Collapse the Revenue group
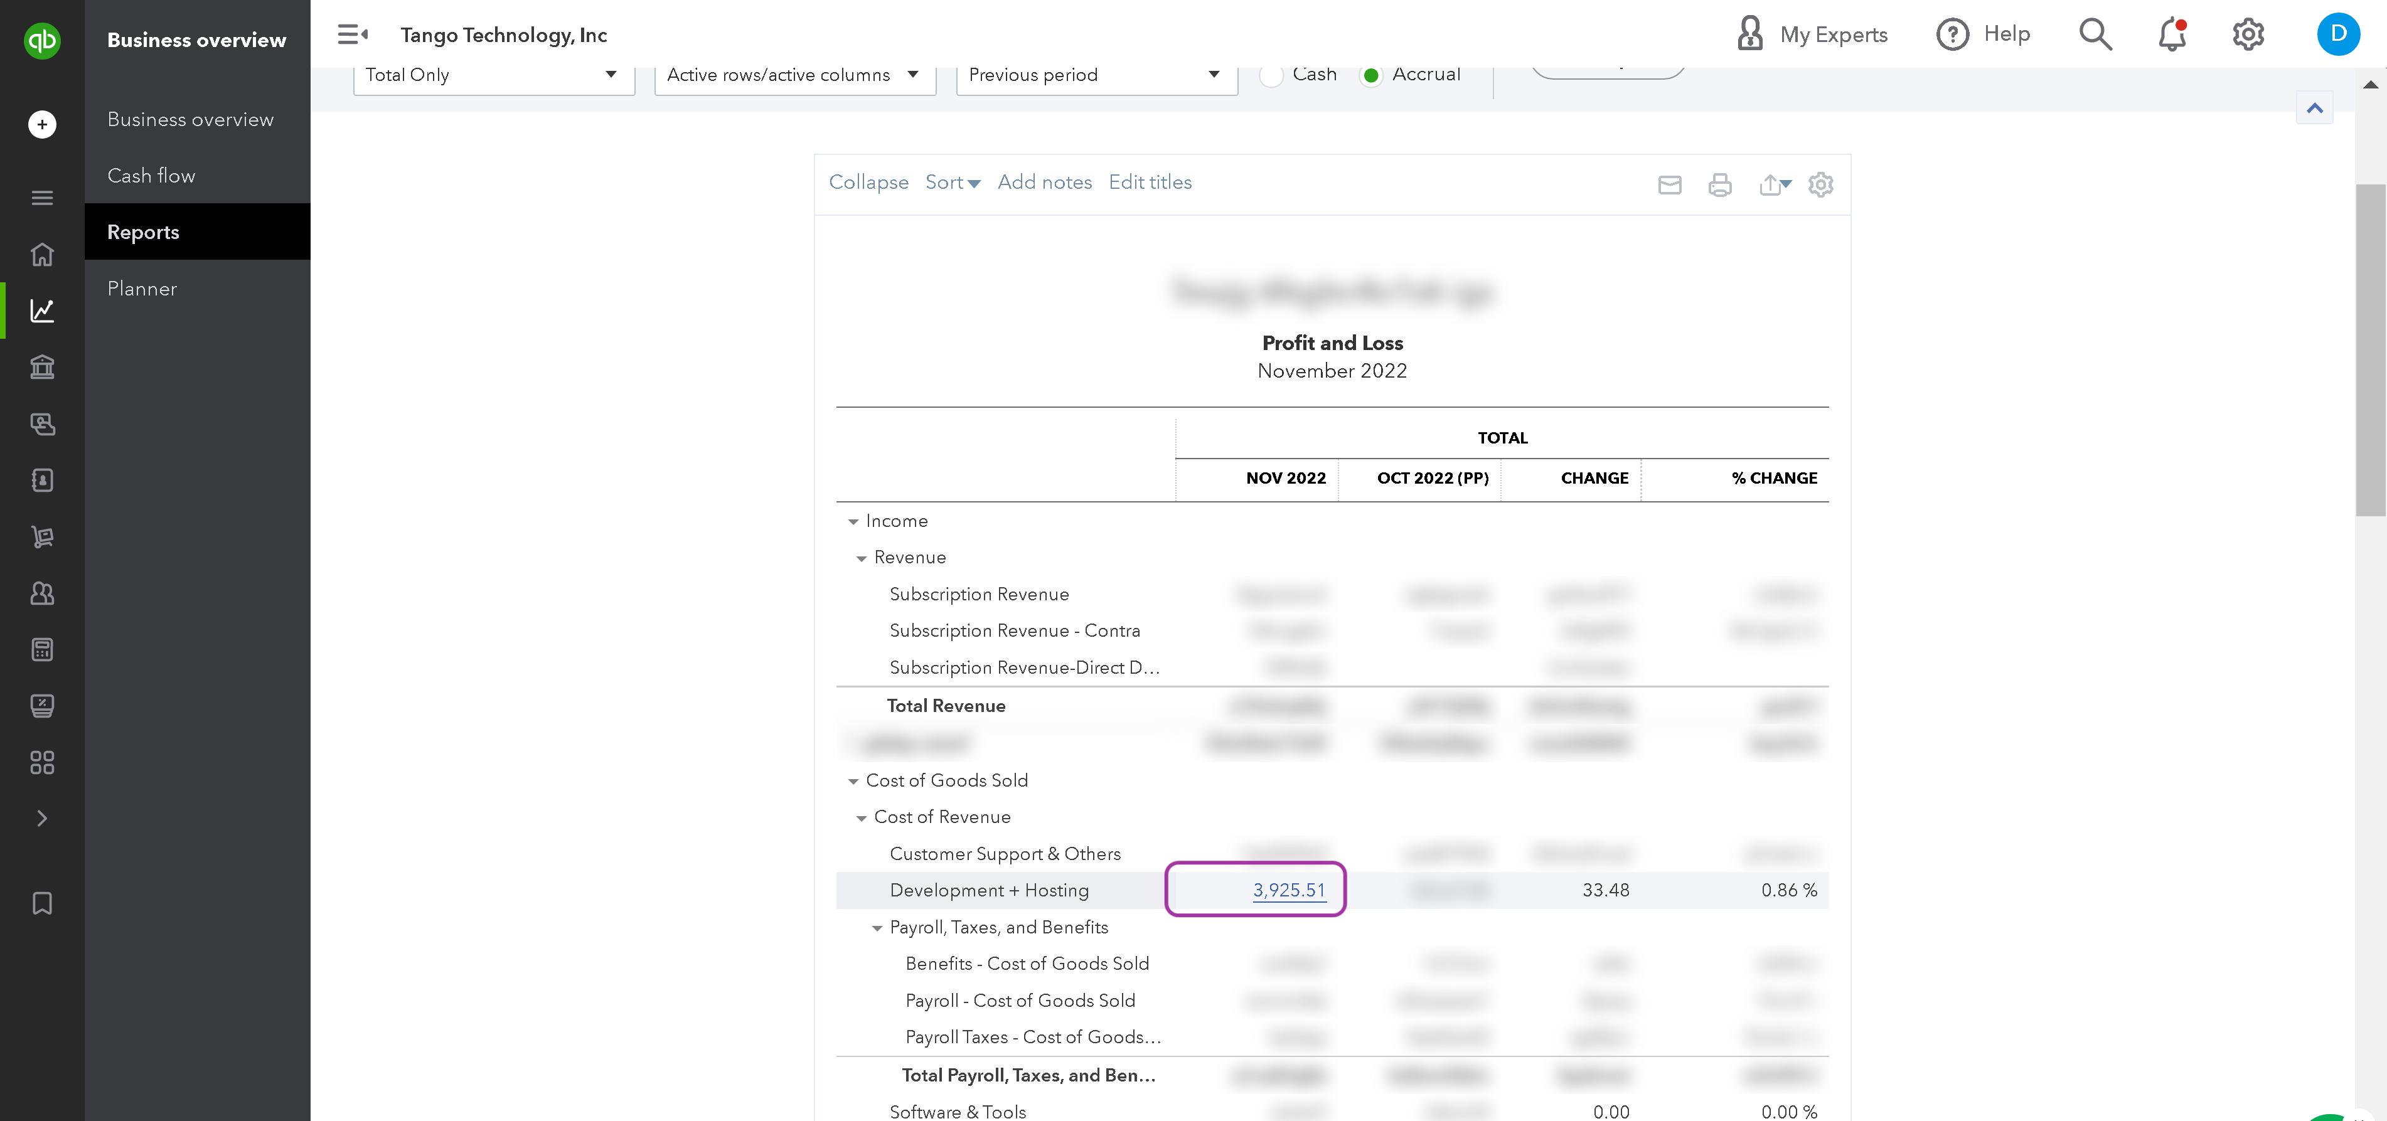 coord(861,558)
